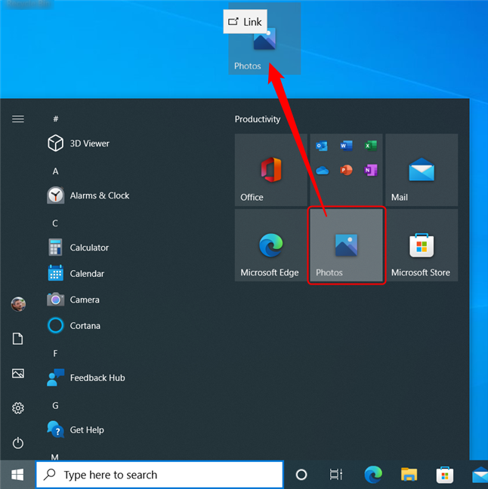Open Outlook from the Office folder tile
Viewport: 488px width, 489px height.
coord(322,146)
